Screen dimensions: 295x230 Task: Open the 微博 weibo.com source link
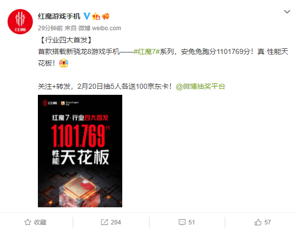coord(100,28)
